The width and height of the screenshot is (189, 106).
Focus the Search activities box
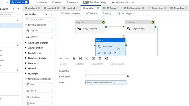(x=39, y=19)
